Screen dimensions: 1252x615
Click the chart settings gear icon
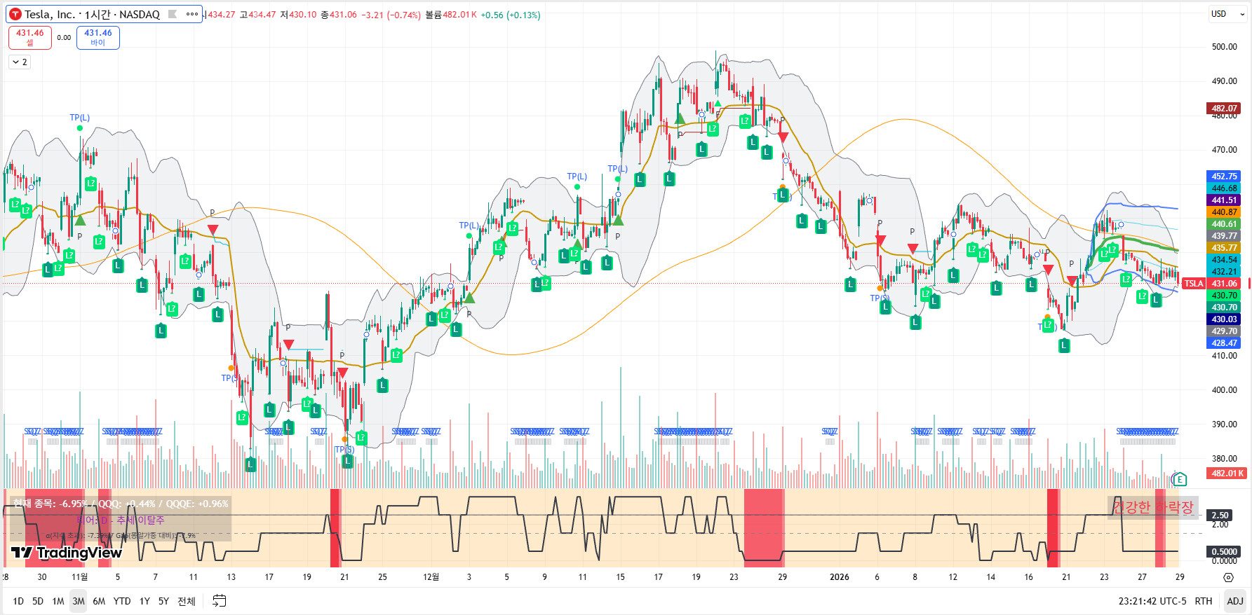click(1228, 577)
